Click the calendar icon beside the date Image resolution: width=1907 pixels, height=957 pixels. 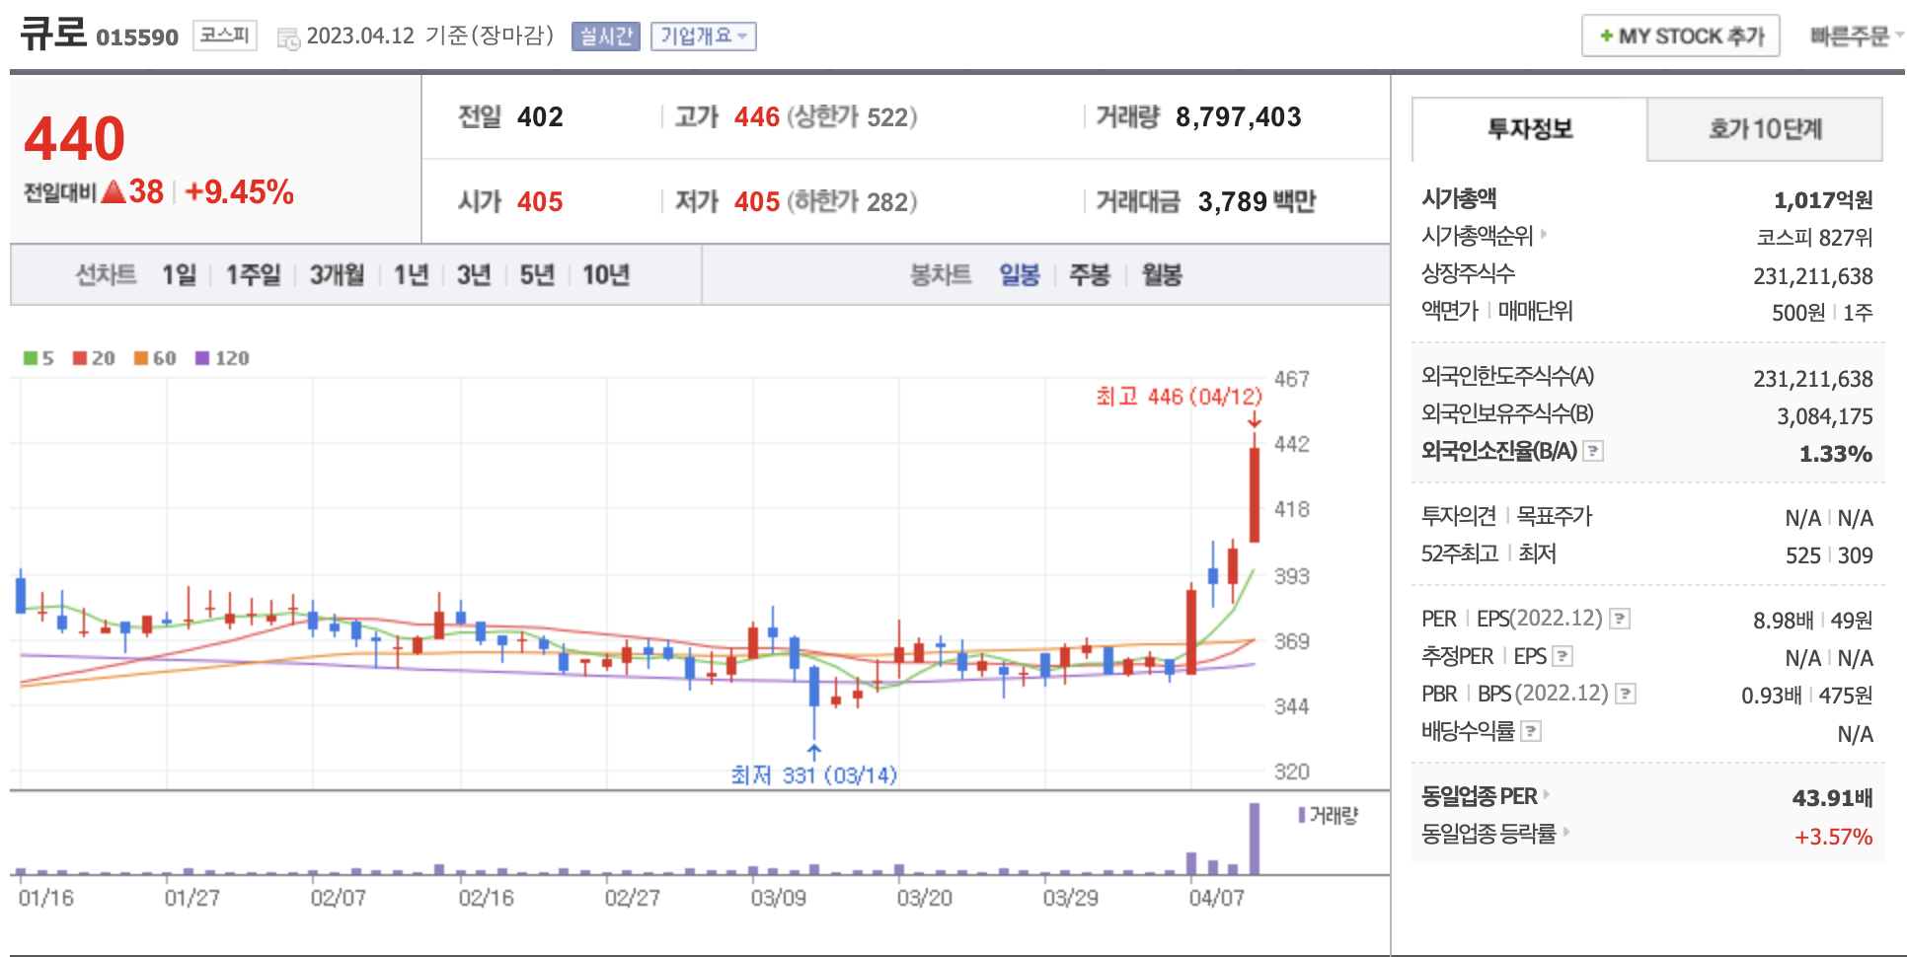[x=288, y=38]
